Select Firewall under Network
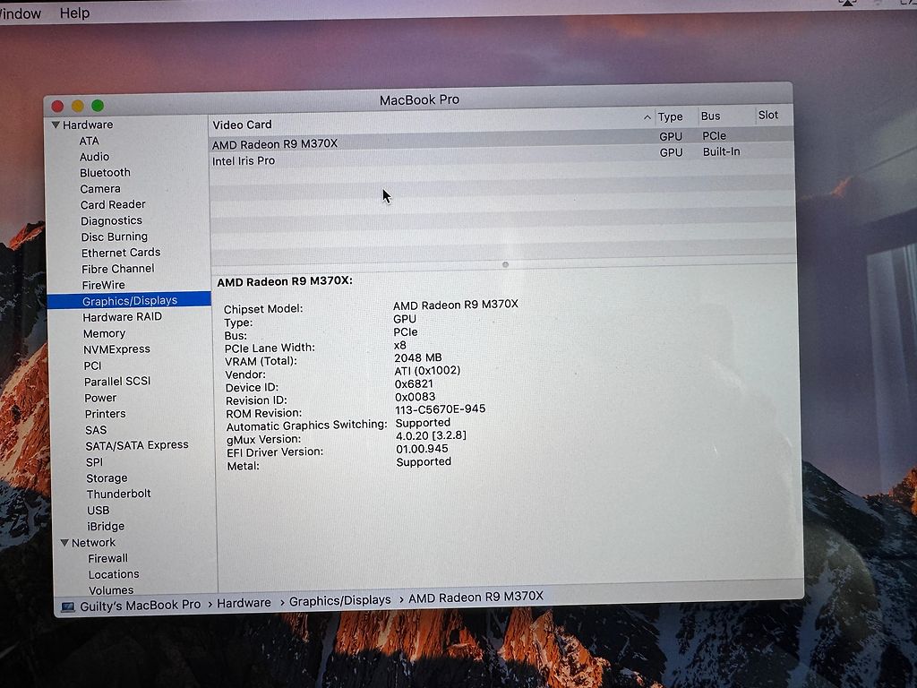This screenshot has height=688, width=917. [x=107, y=559]
